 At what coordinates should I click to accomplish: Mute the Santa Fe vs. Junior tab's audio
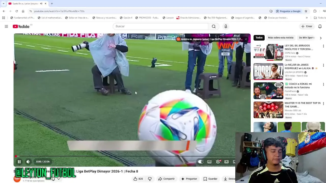click(41, 4)
